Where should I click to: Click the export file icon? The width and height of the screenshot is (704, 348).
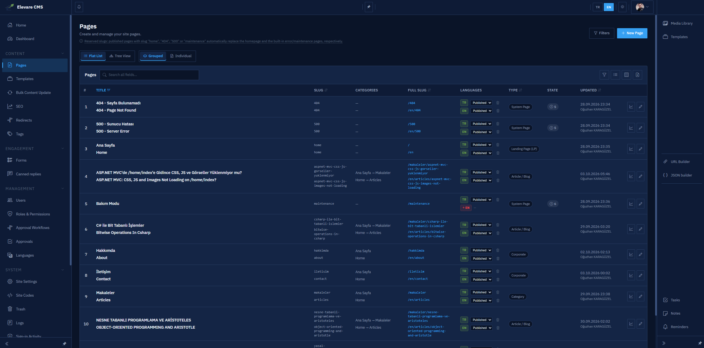(x=637, y=75)
